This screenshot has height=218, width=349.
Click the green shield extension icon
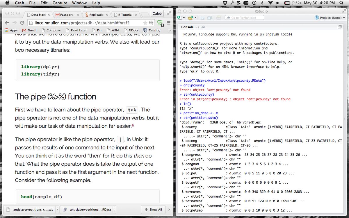tap(160, 23)
